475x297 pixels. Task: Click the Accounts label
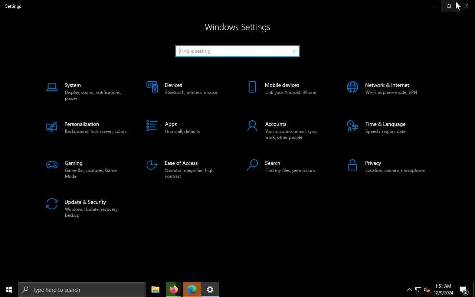click(276, 124)
